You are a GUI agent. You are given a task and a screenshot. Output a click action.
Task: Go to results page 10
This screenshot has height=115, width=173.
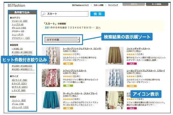(x=90, y=28)
